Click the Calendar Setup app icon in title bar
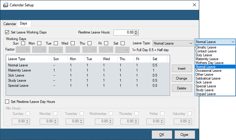Image resolution: width=236 pixels, height=140 pixels. coord(6,5)
